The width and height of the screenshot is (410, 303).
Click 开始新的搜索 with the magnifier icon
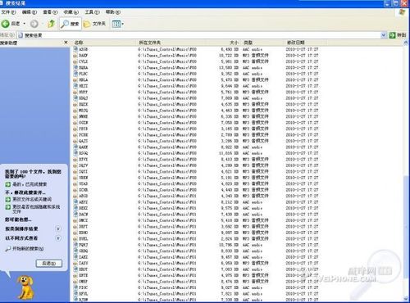point(25,249)
